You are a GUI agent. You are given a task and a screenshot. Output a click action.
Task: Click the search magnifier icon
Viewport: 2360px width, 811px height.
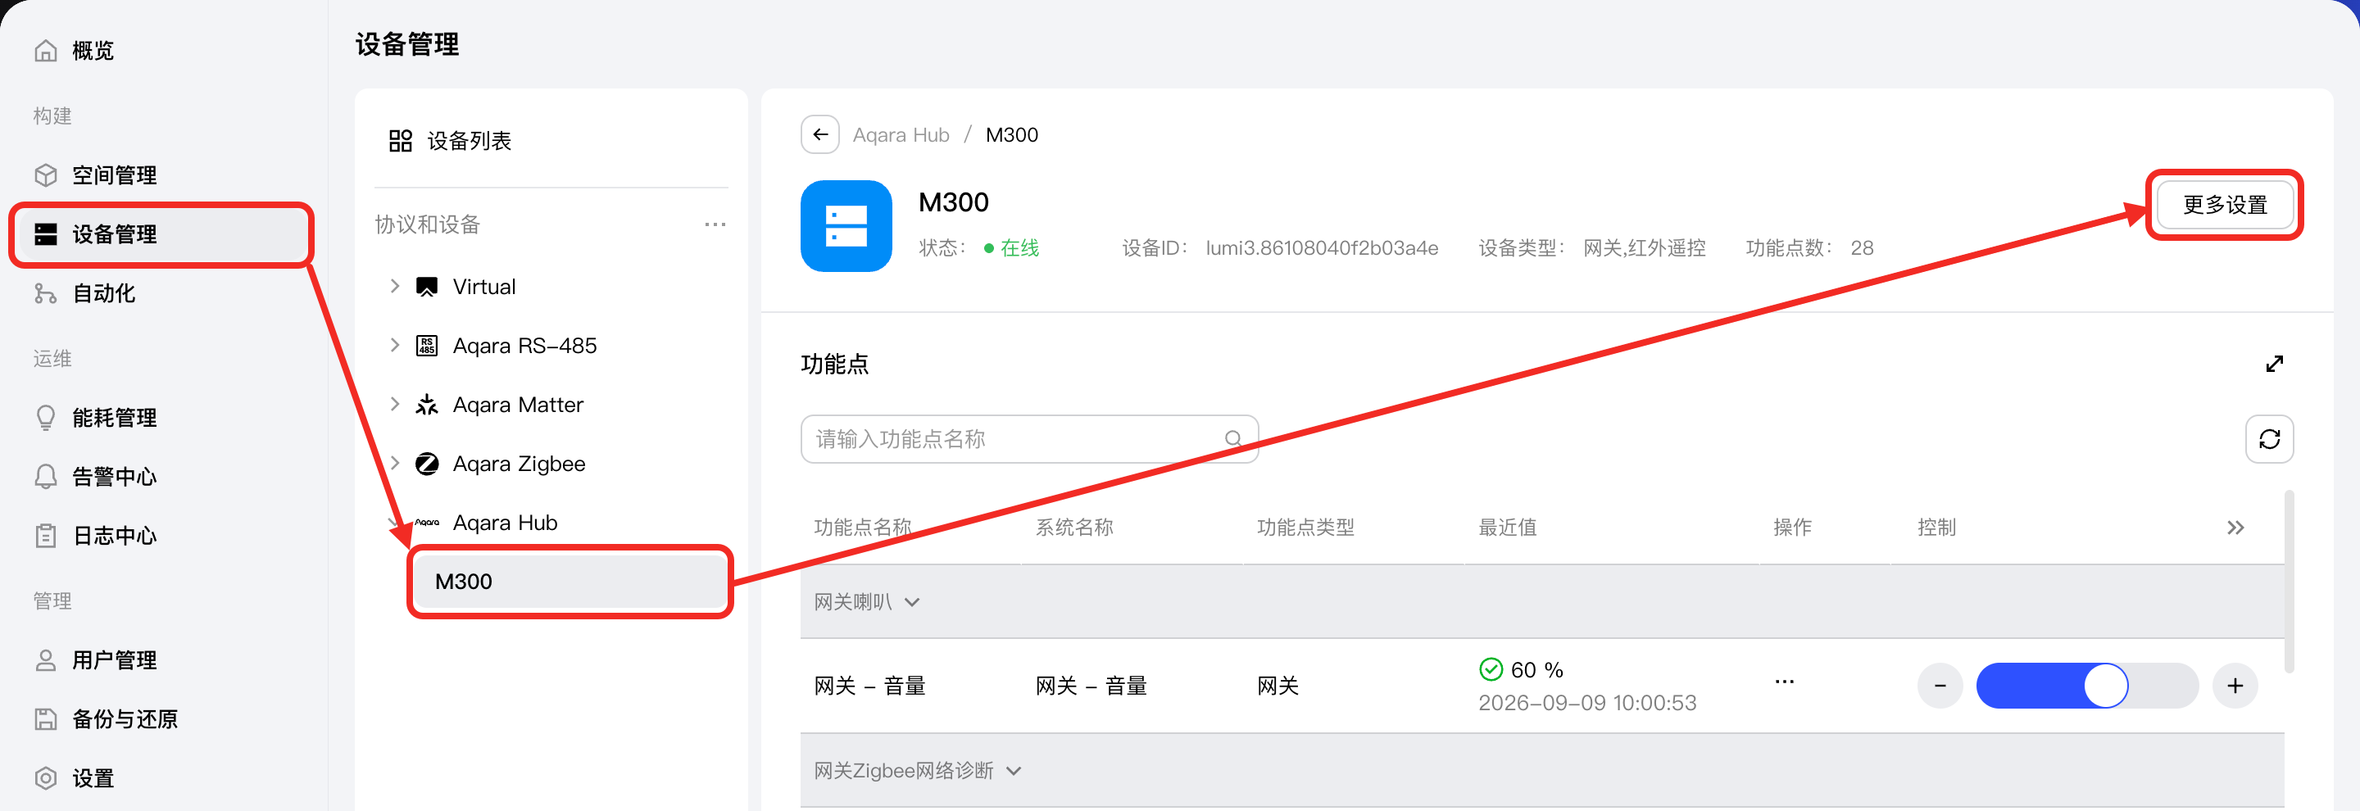click(x=1233, y=439)
